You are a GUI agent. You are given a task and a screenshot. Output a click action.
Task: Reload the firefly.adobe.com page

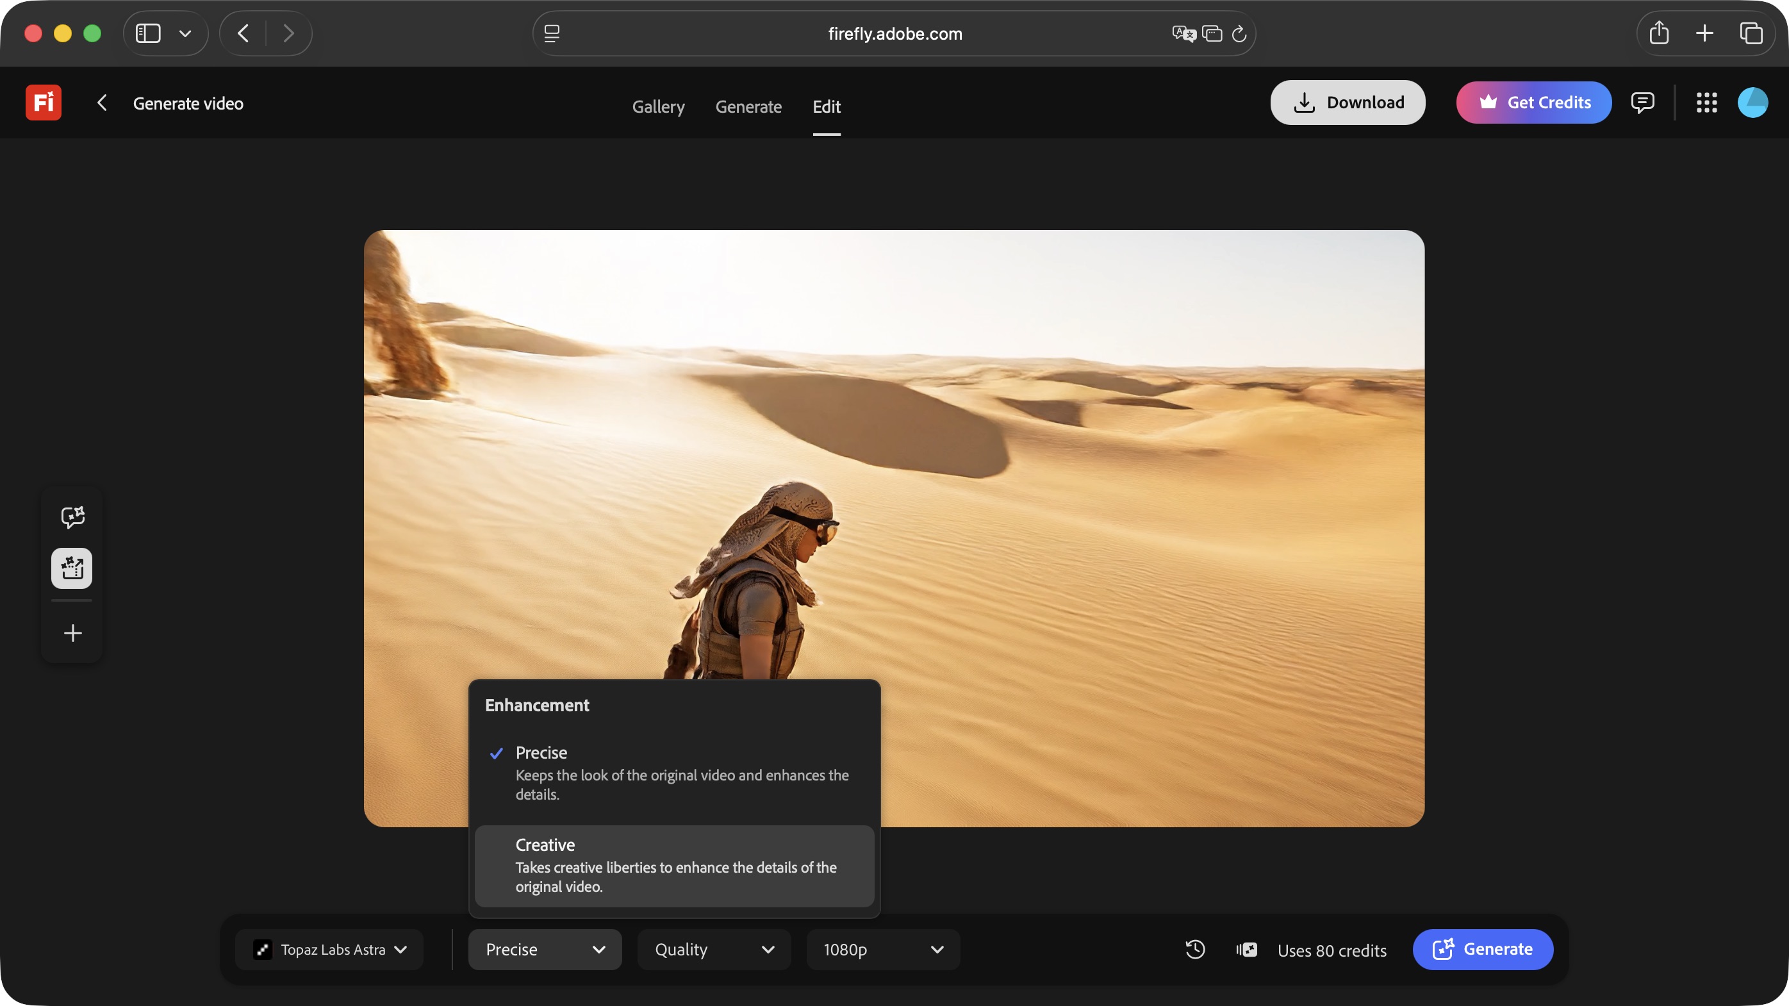[1239, 33]
